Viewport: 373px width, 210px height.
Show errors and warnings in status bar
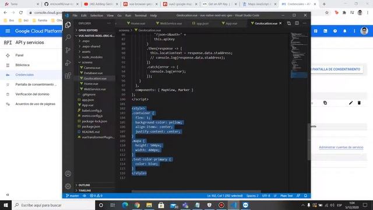click(96, 196)
